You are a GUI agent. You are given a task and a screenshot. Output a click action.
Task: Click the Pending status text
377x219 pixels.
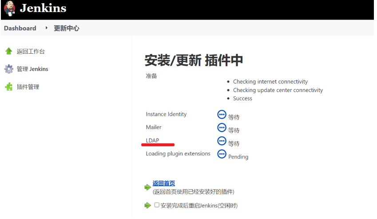[x=238, y=157]
